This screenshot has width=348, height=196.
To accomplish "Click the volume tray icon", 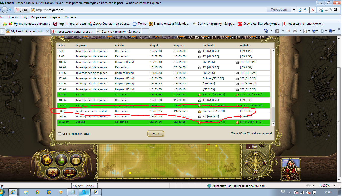I will tap(308, 192).
